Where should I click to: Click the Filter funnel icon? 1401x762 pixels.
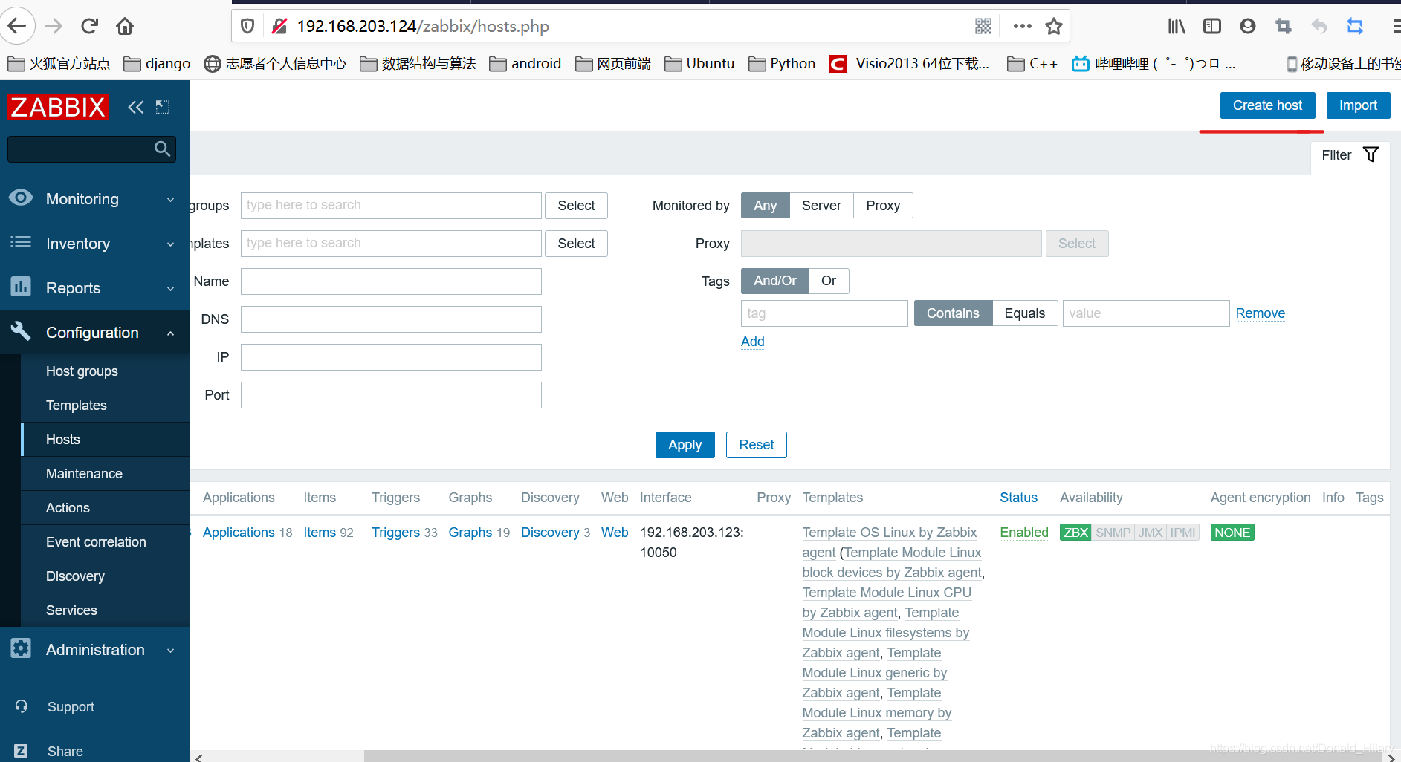click(1371, 154)
